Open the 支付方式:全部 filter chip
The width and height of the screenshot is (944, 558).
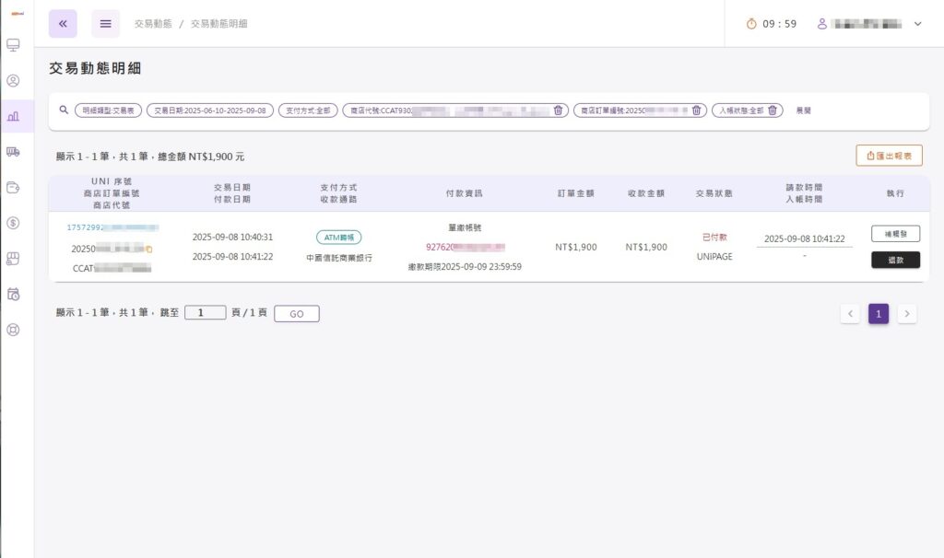(x=307, y=109)
